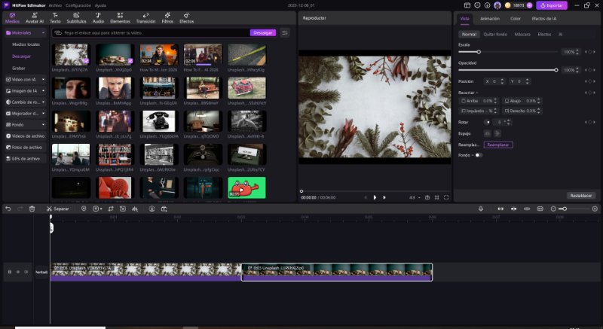Click the Restablecer button
The width and height of the screenshot is (603, 329).
pos(581,195)
